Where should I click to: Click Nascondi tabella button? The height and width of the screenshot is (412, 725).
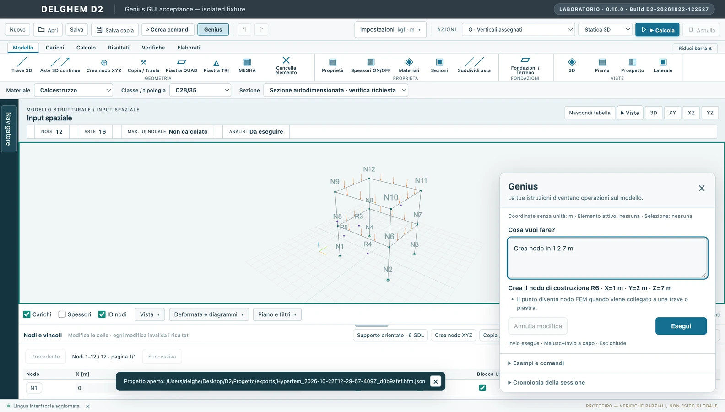(x=590, y=113)
